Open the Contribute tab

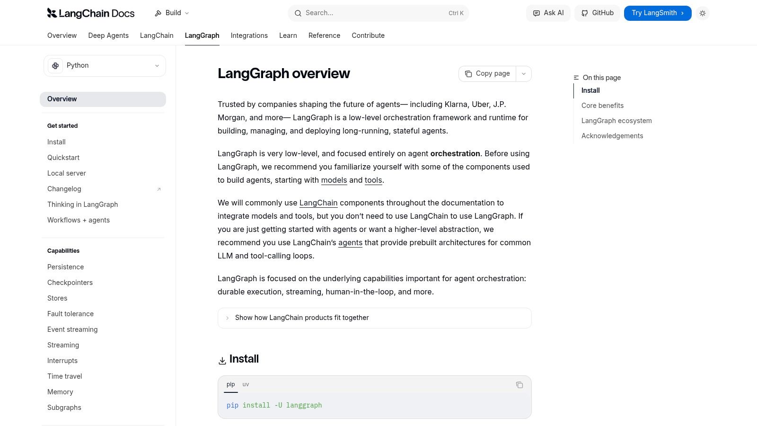point(368,35)
